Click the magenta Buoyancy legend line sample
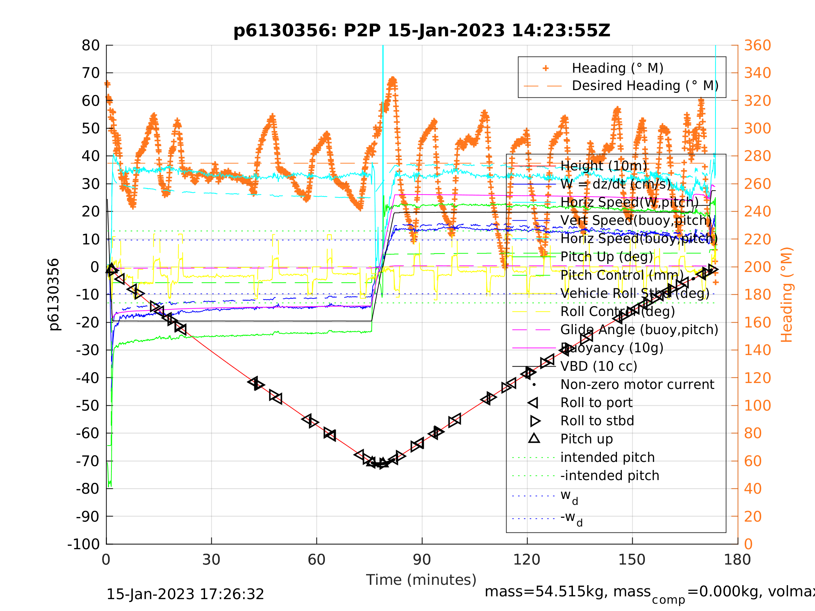 click(533, 348)
